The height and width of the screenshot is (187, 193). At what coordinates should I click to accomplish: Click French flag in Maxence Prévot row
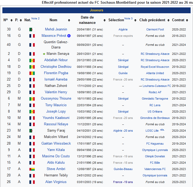(32, 36)
